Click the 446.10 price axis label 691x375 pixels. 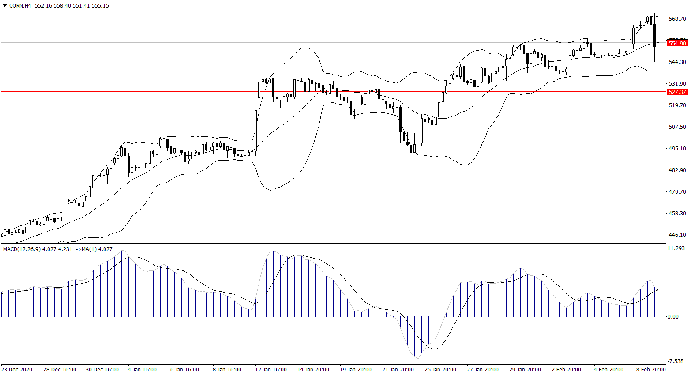coord(677,235)
